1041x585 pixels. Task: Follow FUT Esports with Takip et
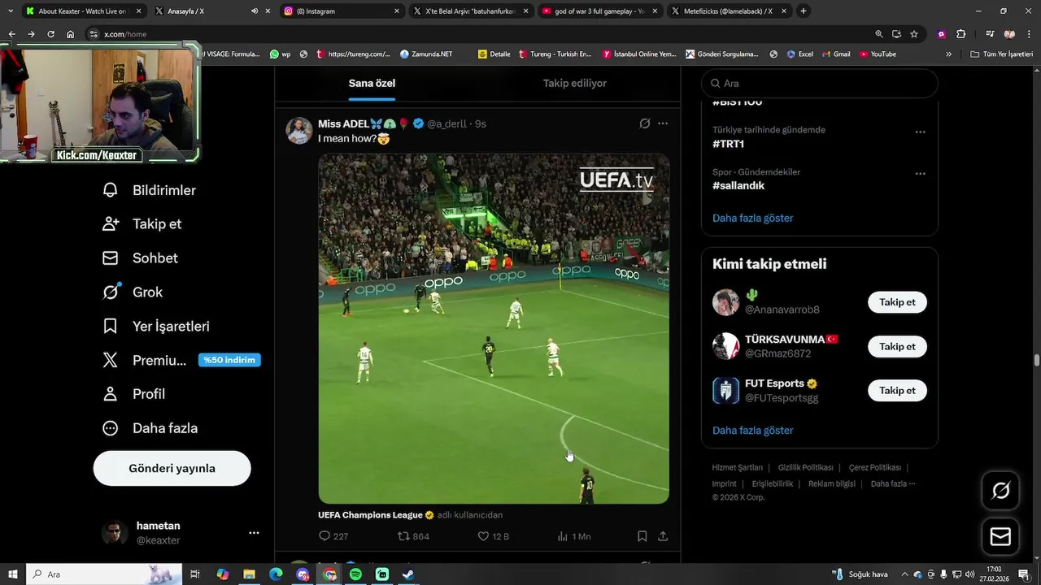897,390
